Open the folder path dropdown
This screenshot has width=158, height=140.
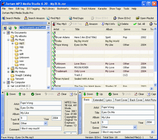pyautogui.click(x=48, y=27)
